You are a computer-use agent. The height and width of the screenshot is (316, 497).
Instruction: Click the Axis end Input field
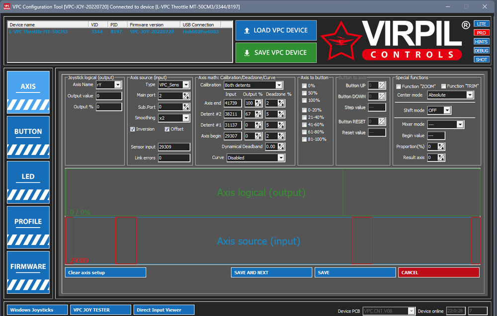click(x=233, y=103)
